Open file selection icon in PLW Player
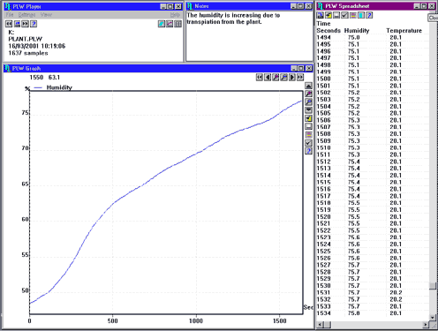 click(x=17, y=24)
